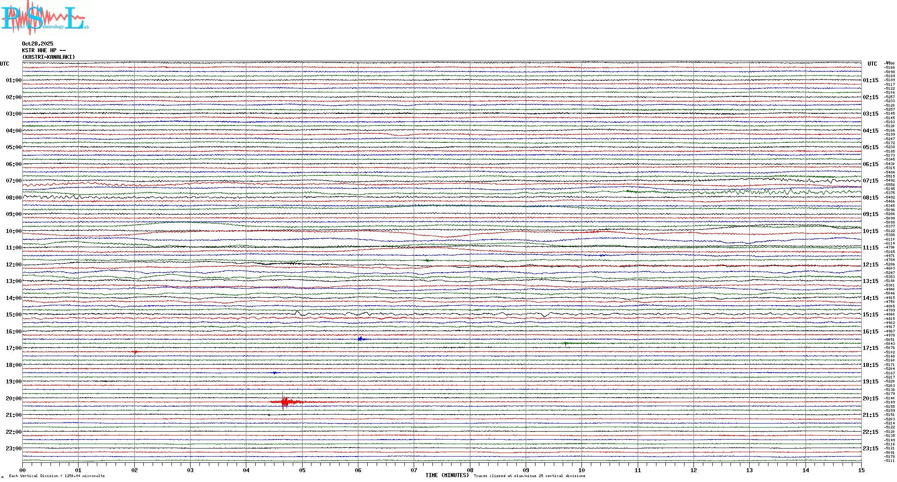897x482 pixels.
Task: Click minute 05 tick label on bottom axis
Action: click(x=302, y=470)
